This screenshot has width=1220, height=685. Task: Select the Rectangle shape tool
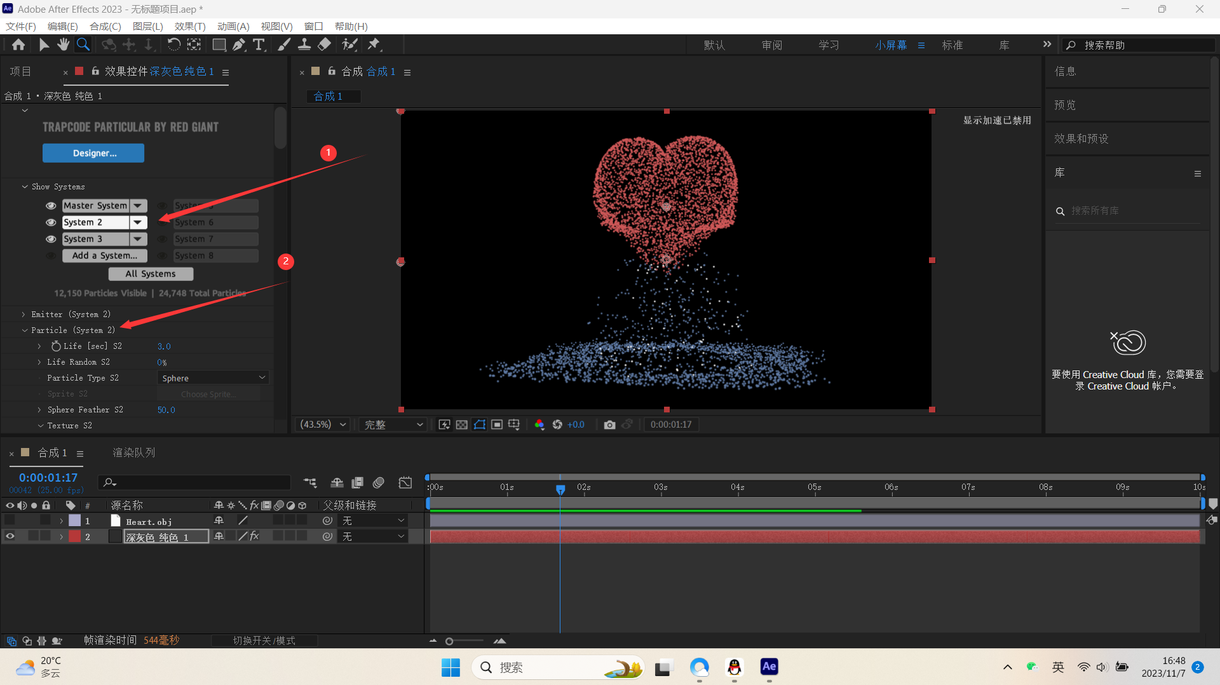(x=219, y=44)
